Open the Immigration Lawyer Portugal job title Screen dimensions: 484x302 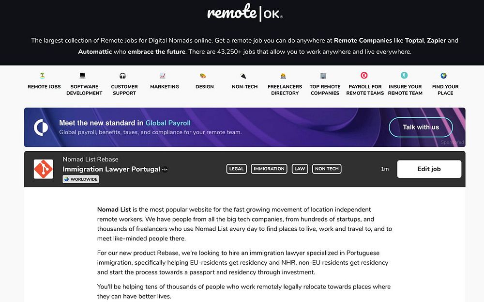tap(111, 169)
